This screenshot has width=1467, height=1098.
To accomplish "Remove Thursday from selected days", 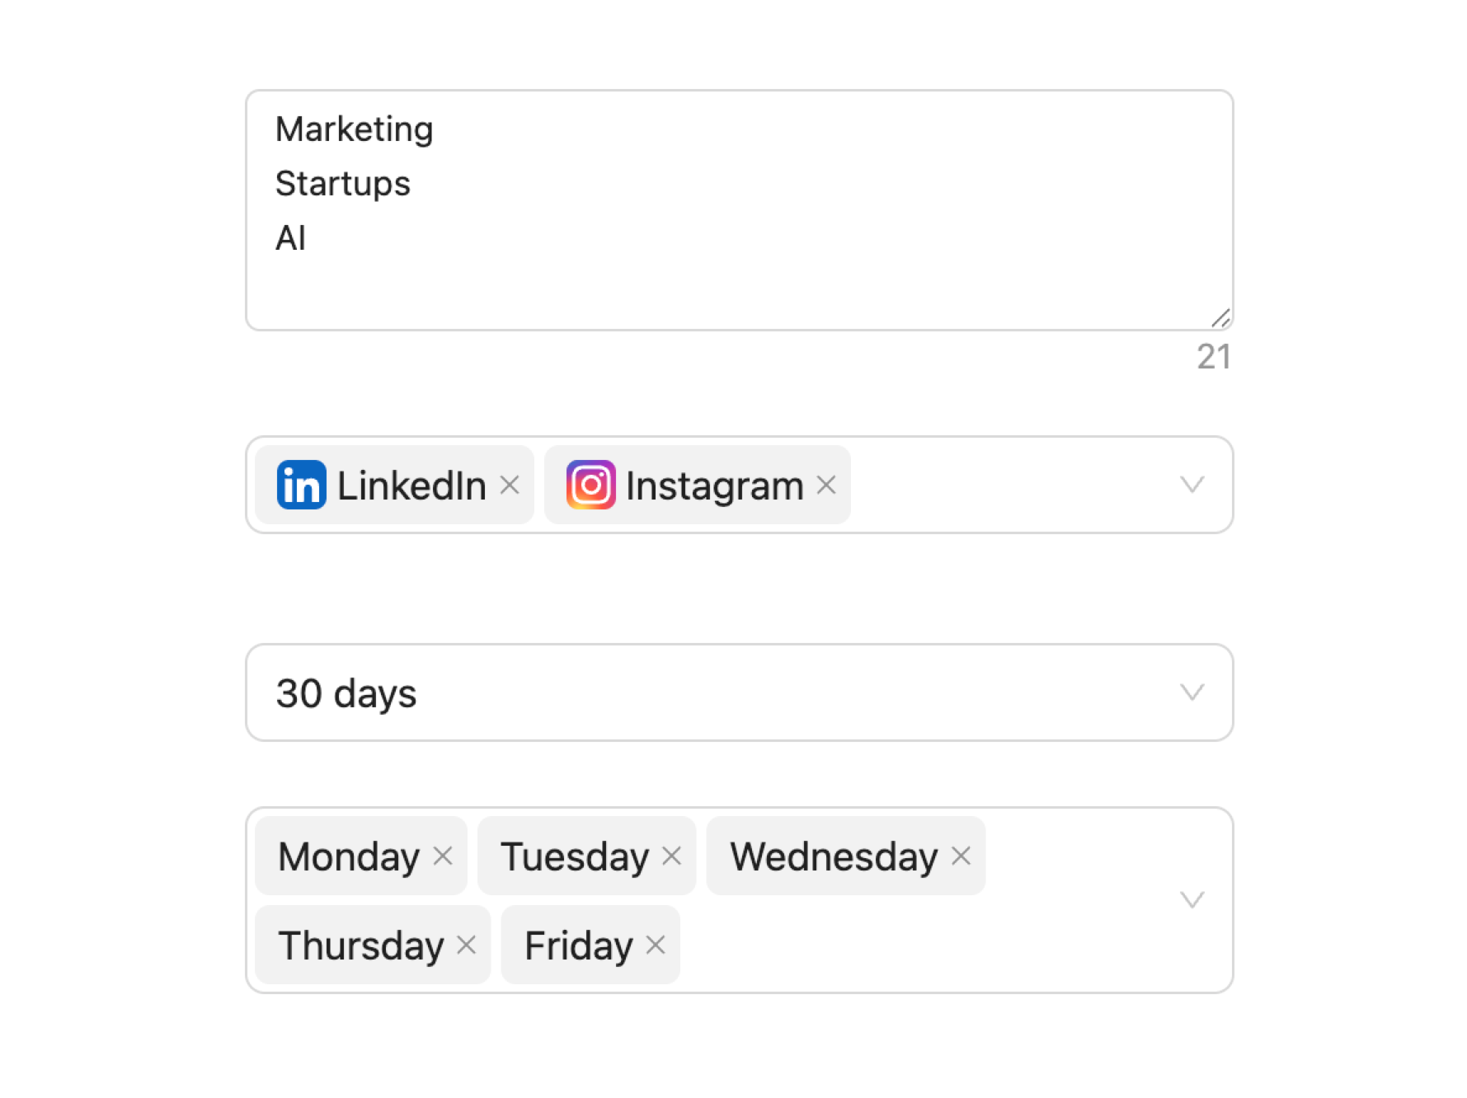I will [466, 945].
